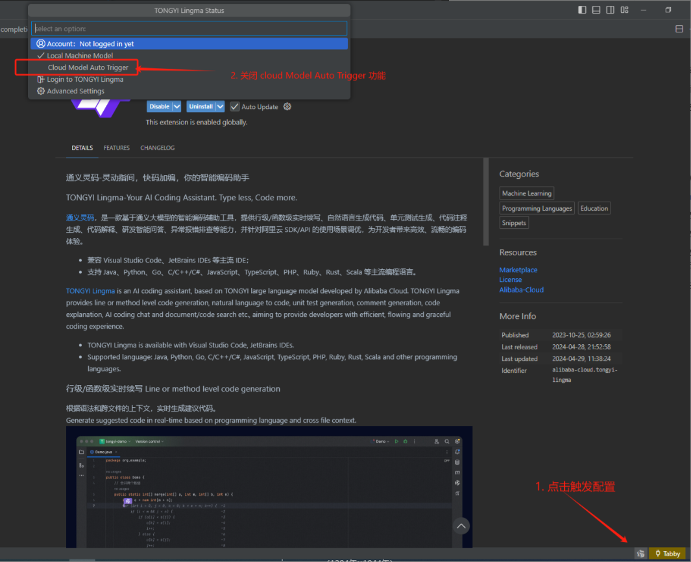Click the split editor icon in tab bar
The image size is (691, 562).
pyautogui.click(x=679, y=29)
